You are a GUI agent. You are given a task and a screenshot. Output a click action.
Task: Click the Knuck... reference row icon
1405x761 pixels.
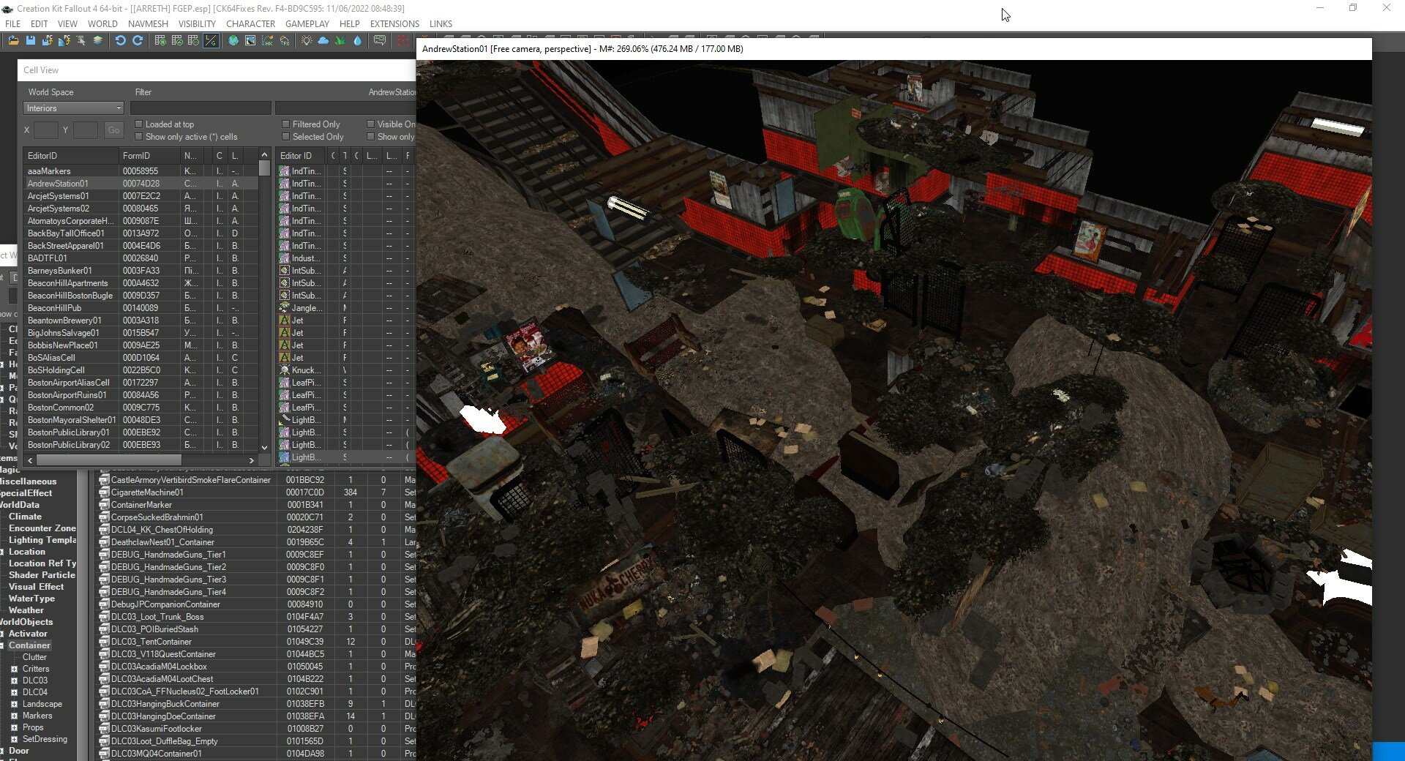pos(285,370)
